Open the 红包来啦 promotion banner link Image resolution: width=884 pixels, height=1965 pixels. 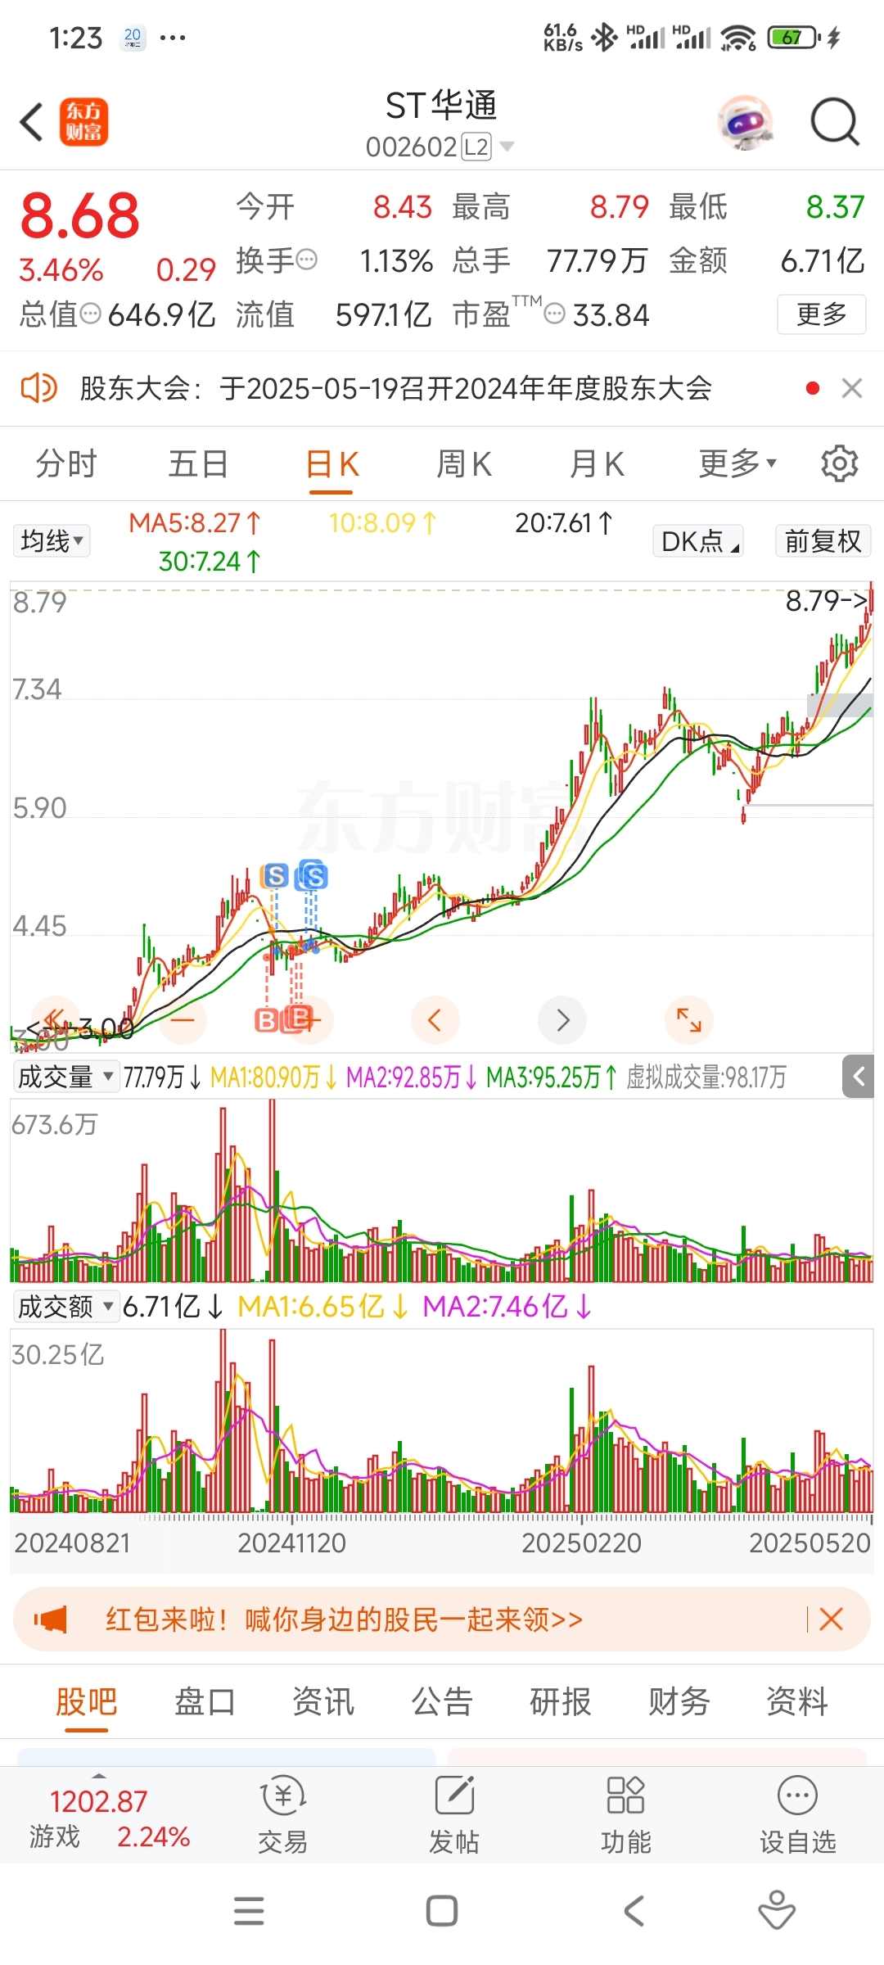(x=344, y=1619)
